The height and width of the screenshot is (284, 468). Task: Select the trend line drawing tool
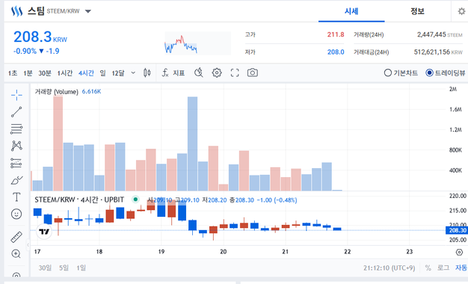pos(16,112)
